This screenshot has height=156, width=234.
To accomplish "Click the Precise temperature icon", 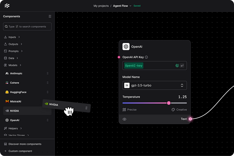I will (124, 110).
